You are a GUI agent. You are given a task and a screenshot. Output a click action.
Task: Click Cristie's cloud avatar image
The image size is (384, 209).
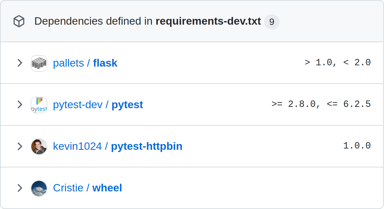(39, 188)
